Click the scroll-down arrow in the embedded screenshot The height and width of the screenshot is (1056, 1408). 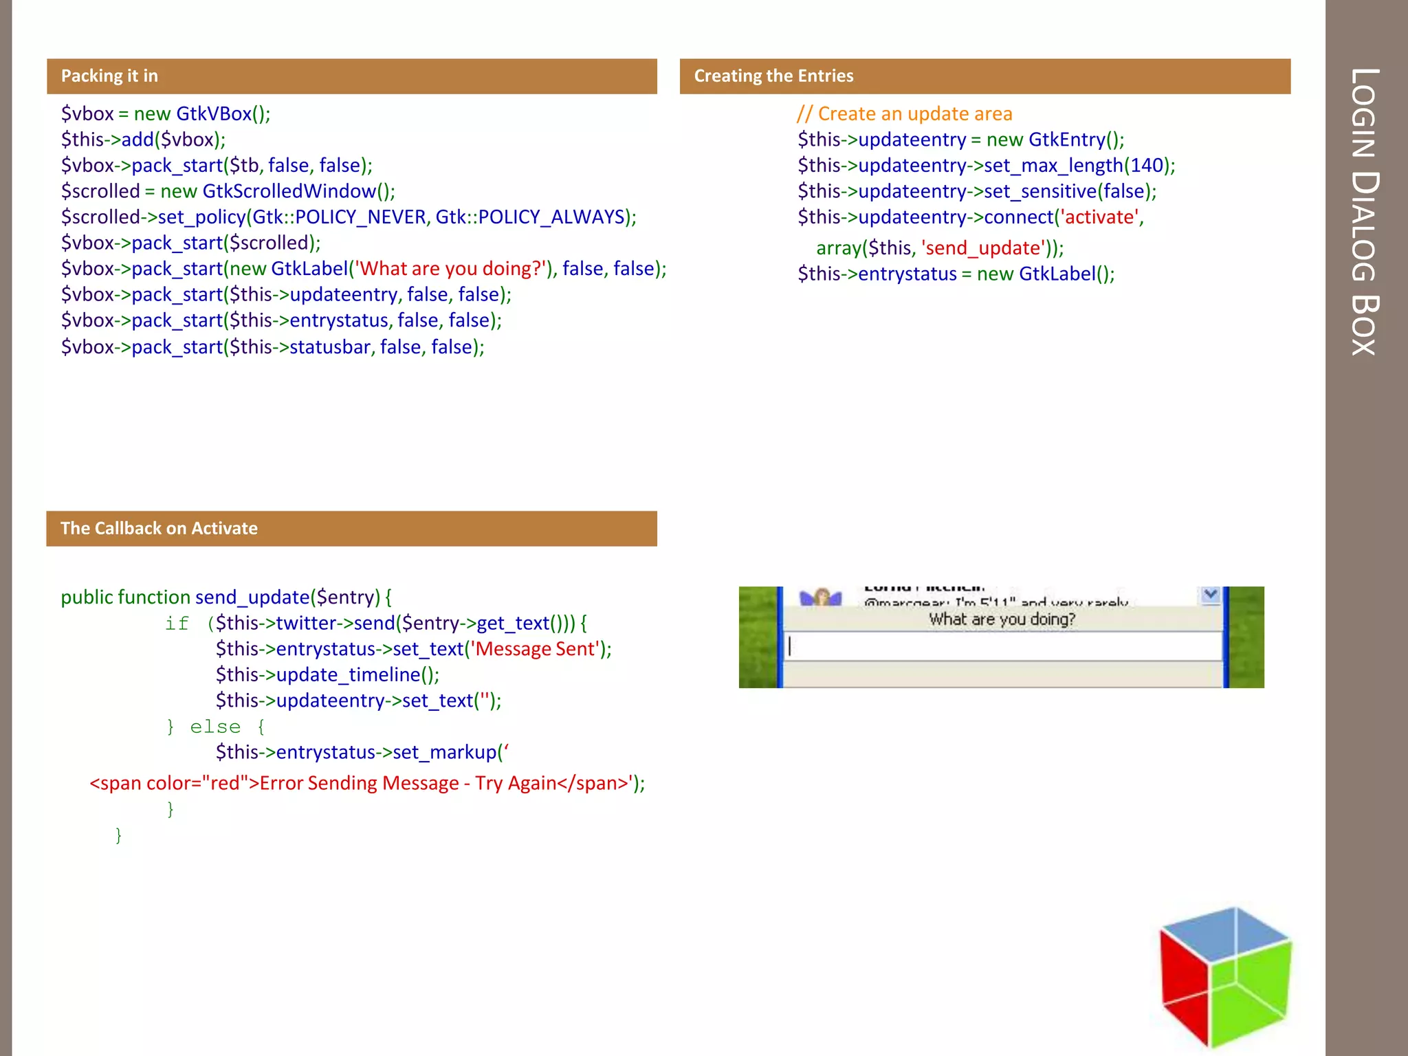point(1211,594)
